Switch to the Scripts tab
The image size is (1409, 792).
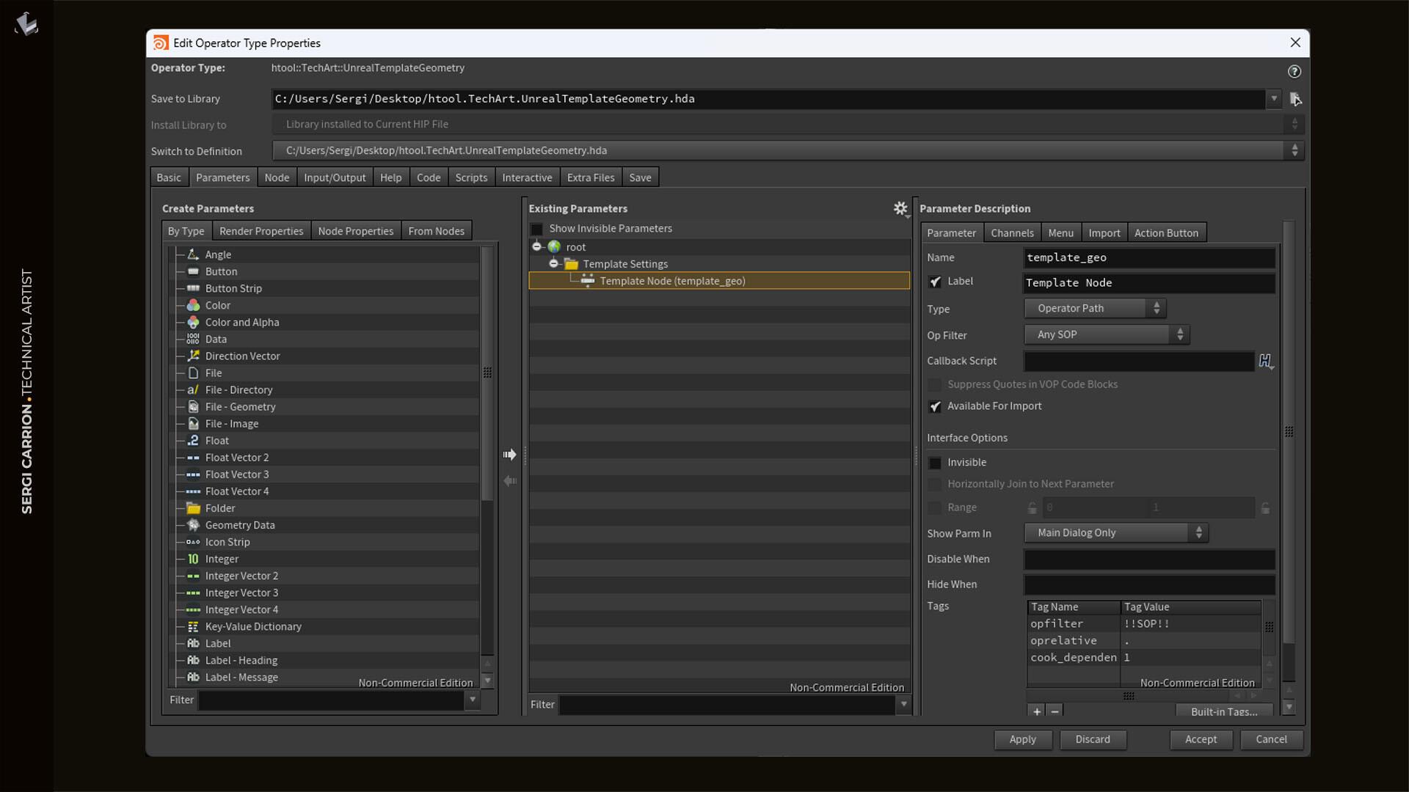point(470,177)
